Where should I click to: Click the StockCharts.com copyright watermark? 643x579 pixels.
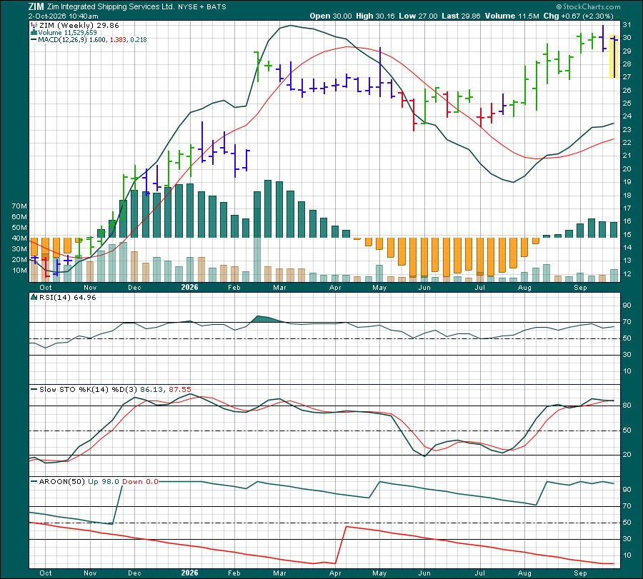pos(588,6)
